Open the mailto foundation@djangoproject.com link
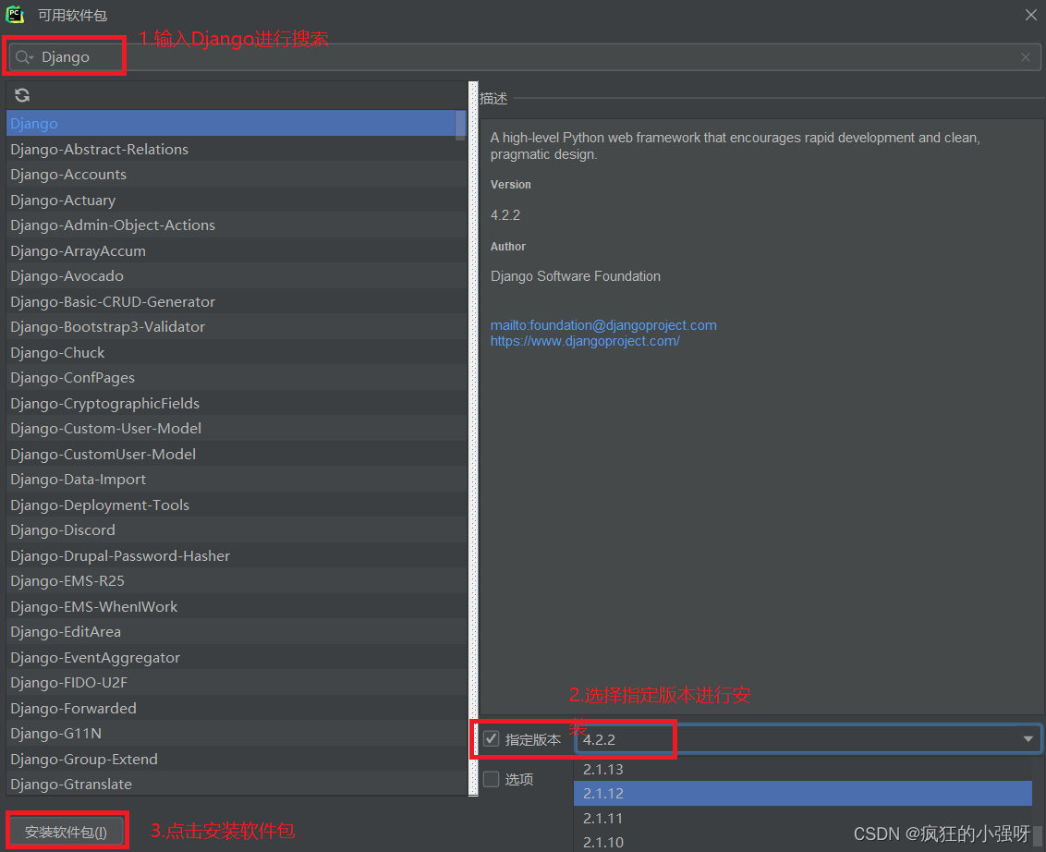 point(603,325)
